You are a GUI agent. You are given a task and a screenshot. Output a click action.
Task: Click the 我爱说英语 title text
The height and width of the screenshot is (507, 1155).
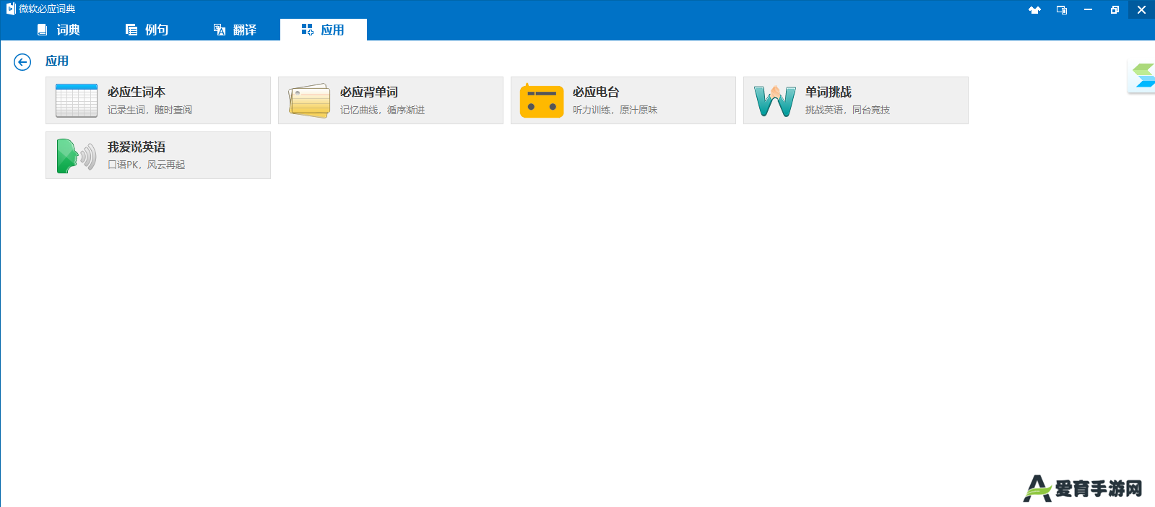pos(137,147)
